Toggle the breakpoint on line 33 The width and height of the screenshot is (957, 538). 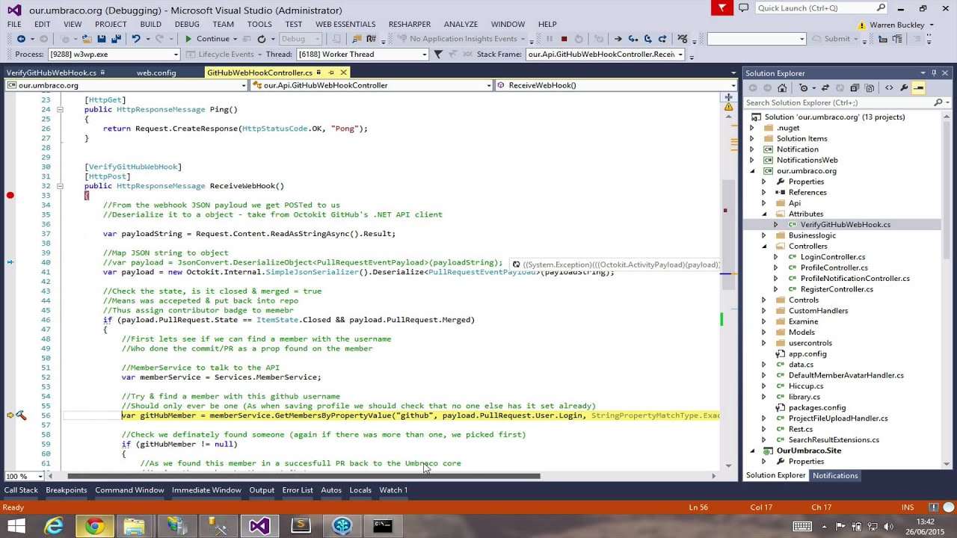pos(10,196)
